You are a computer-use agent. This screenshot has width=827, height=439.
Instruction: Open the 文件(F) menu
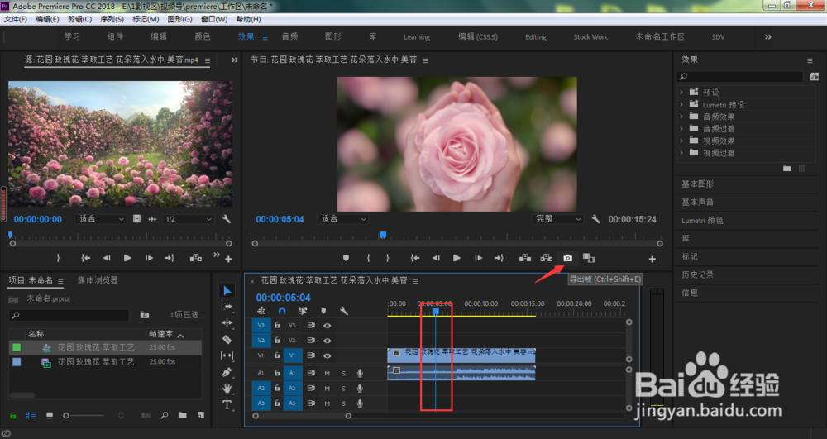point(15,19)
